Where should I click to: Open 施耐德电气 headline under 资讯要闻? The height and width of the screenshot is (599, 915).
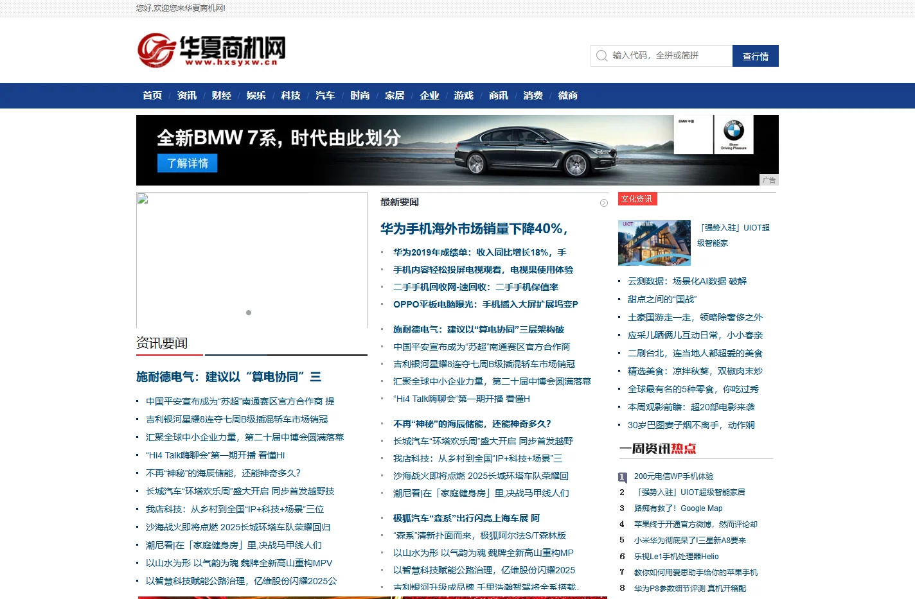coord(229,377)
